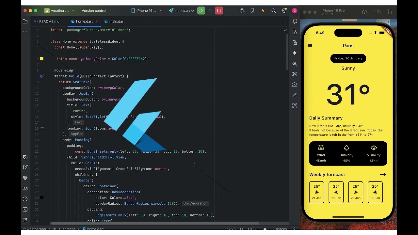The height and width of the screenshot is (235, 418).
Task: Open the Build Variants icon in left bar
Action: tap(25, 157)
